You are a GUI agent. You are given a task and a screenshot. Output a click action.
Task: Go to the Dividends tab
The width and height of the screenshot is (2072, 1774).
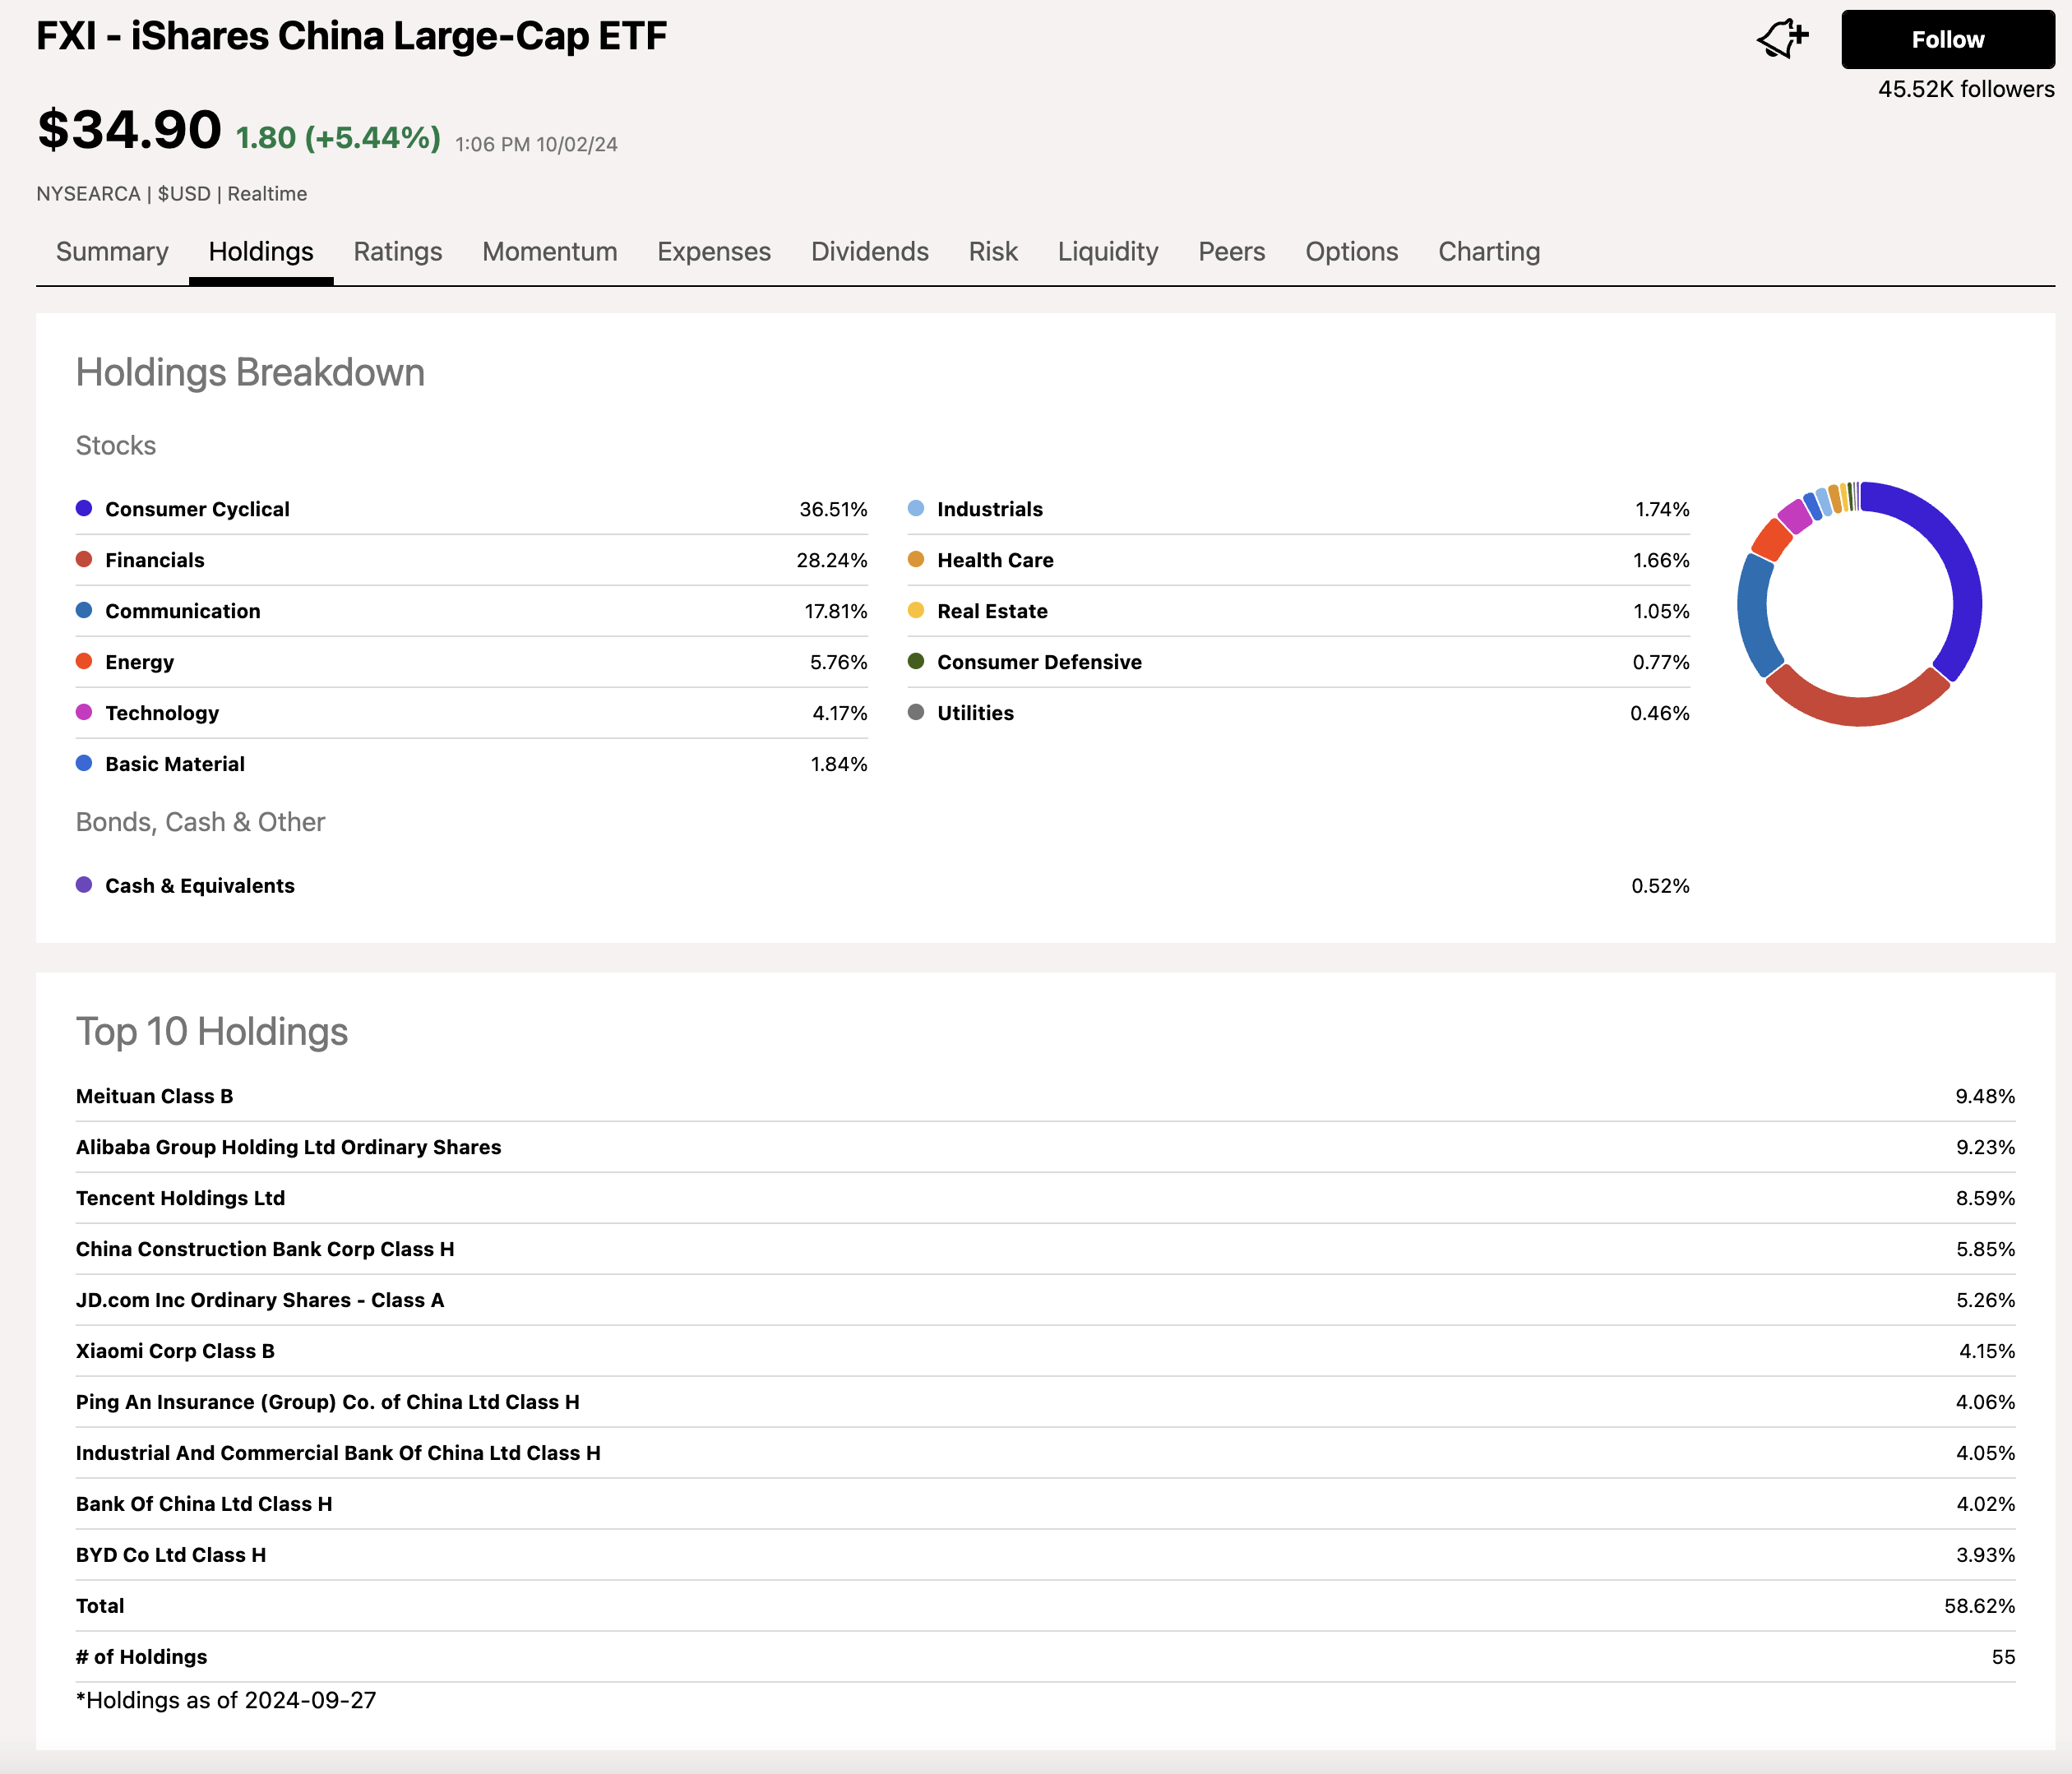869,251
